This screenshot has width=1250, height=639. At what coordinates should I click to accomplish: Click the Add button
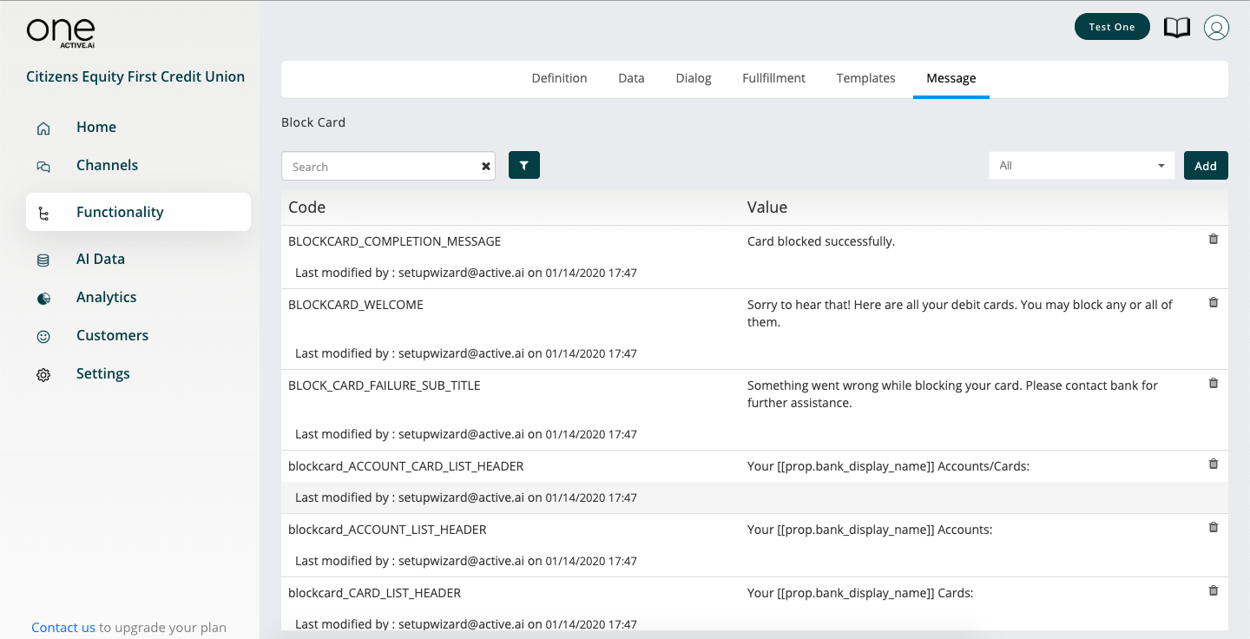(1206, 166)
